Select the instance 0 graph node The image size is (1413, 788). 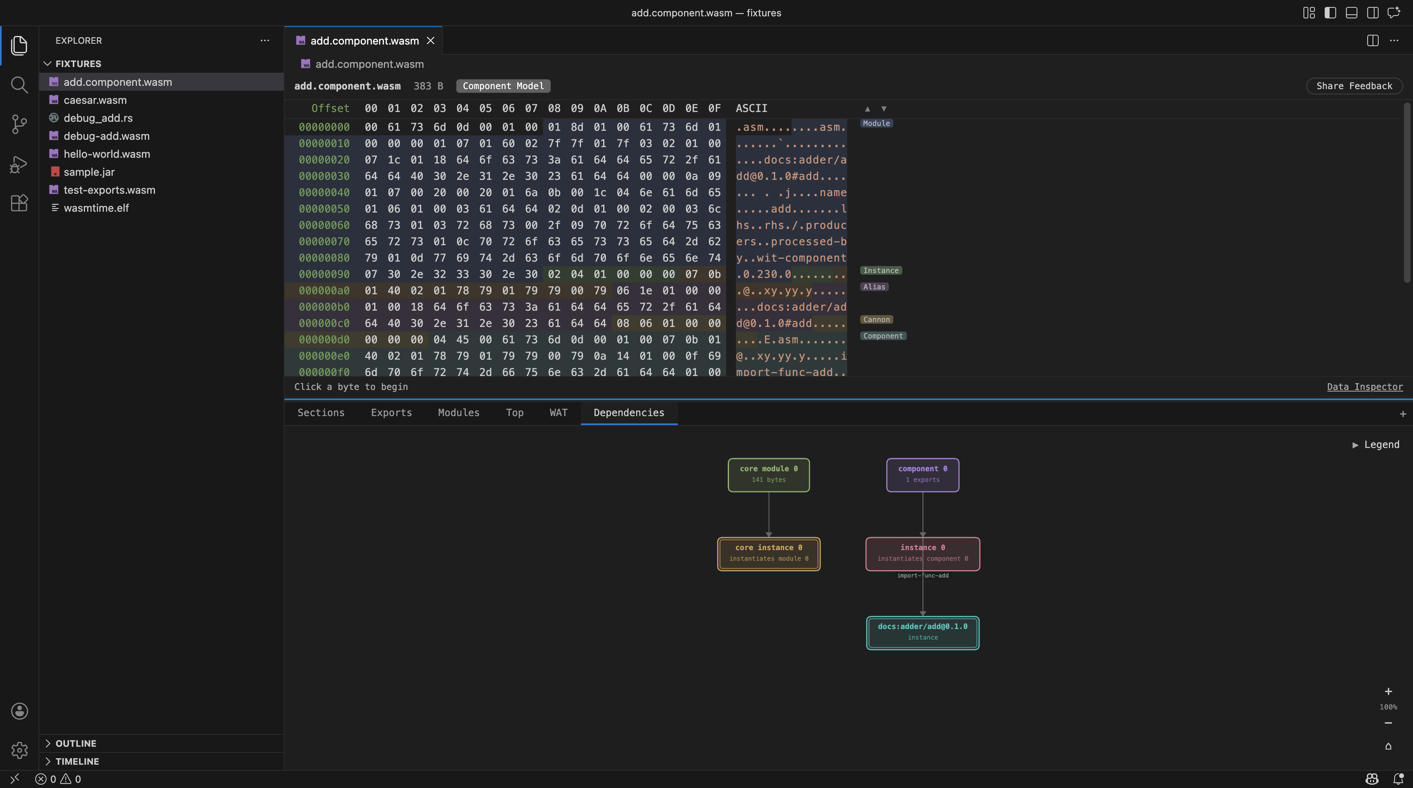click(923, 554)
